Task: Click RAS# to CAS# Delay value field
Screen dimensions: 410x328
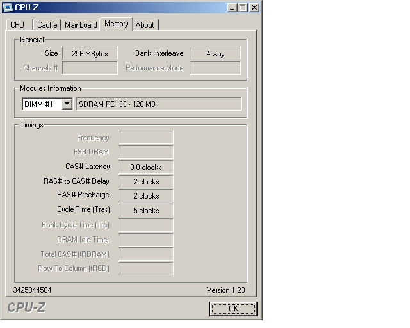Action: tap(146, 181)
